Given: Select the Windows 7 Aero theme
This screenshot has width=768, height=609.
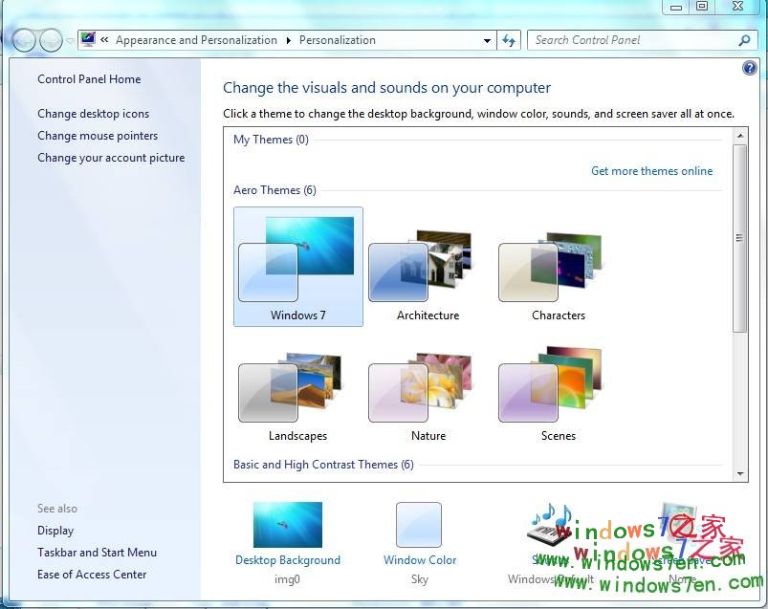Looking at the screenshot, I should tap(297, 266).
